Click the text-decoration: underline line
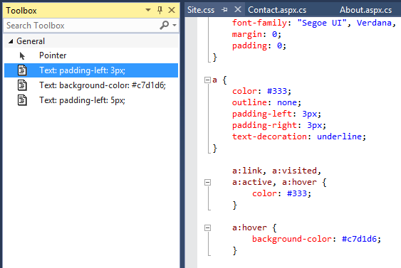 (299, 136)
